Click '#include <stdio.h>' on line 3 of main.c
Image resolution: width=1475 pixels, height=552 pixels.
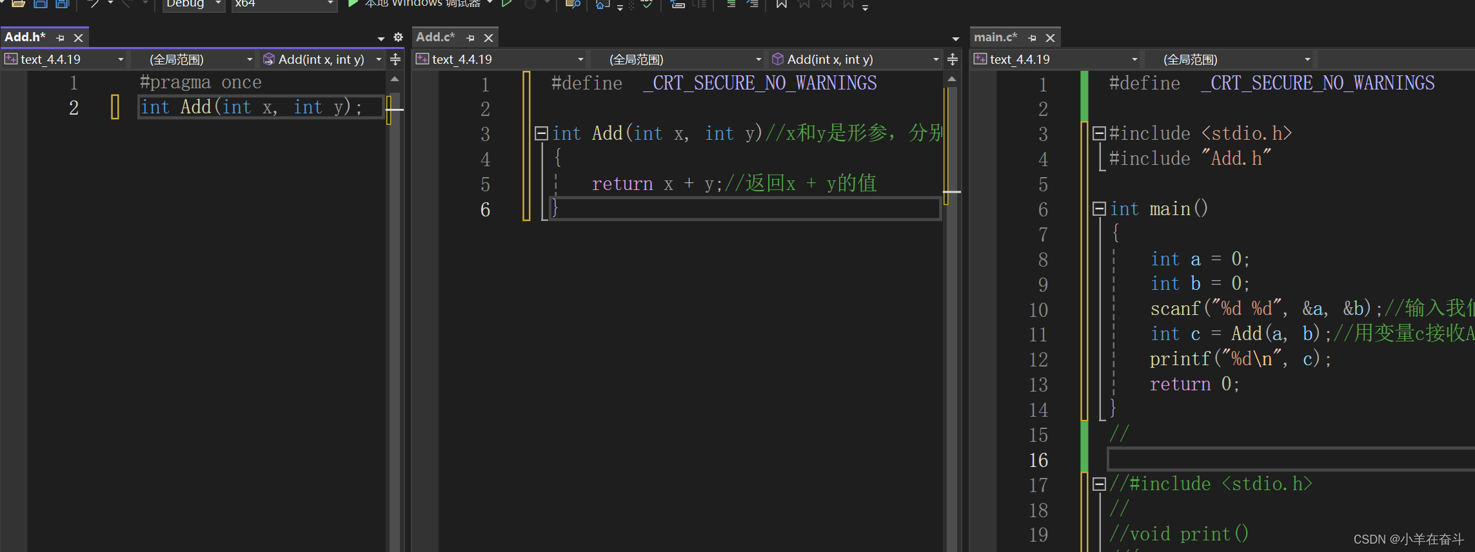coord(1200,133)
